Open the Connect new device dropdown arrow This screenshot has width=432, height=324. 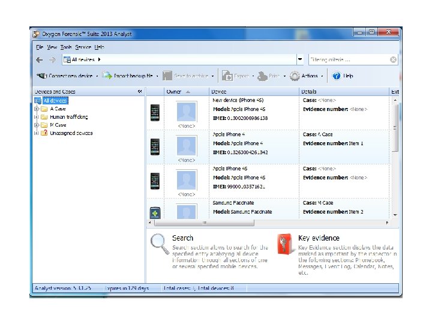pyautogui.click(x=97, y=76)
